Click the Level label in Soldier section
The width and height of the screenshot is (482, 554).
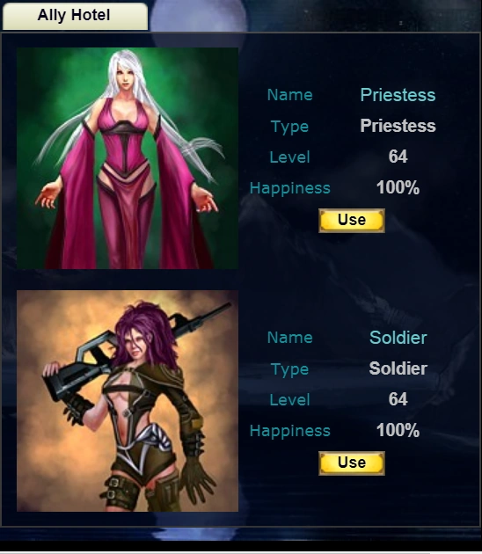coord(289,400)
